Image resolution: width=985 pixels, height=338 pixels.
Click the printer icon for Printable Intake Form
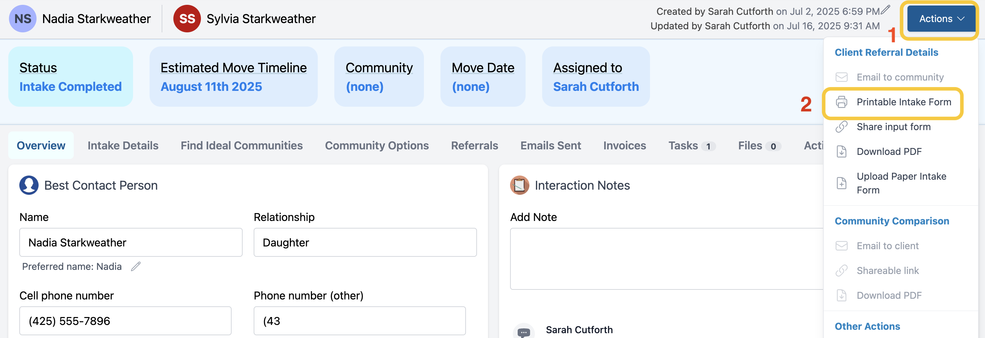pyautogui.click(x=841, y=102)
